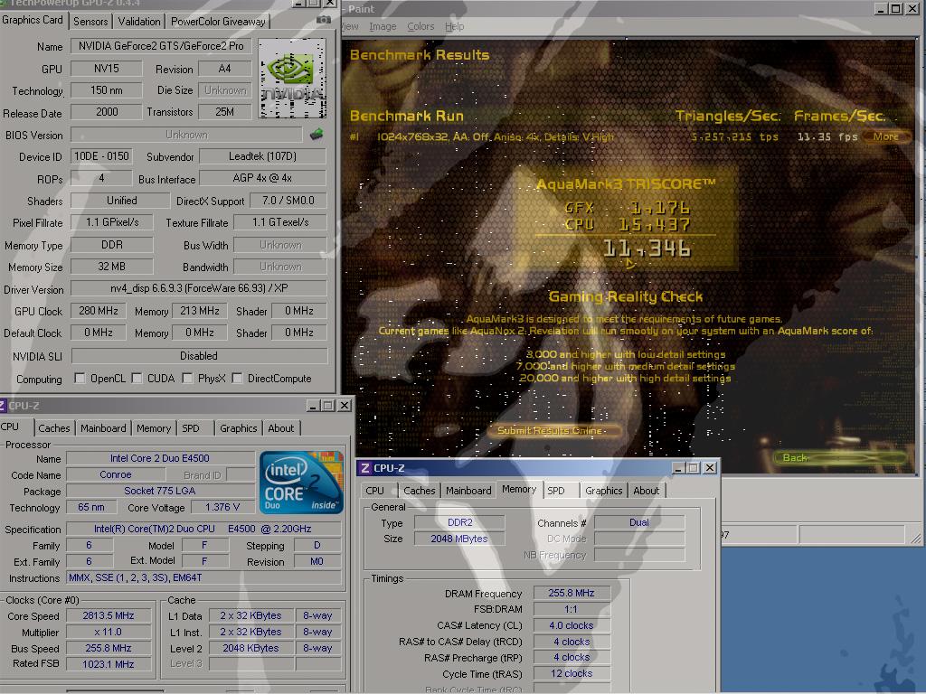The width and height of the screenshot is (926, 694).
Task: Click the CPU-Z icon in the Memory window title bar
Action: 365,468
